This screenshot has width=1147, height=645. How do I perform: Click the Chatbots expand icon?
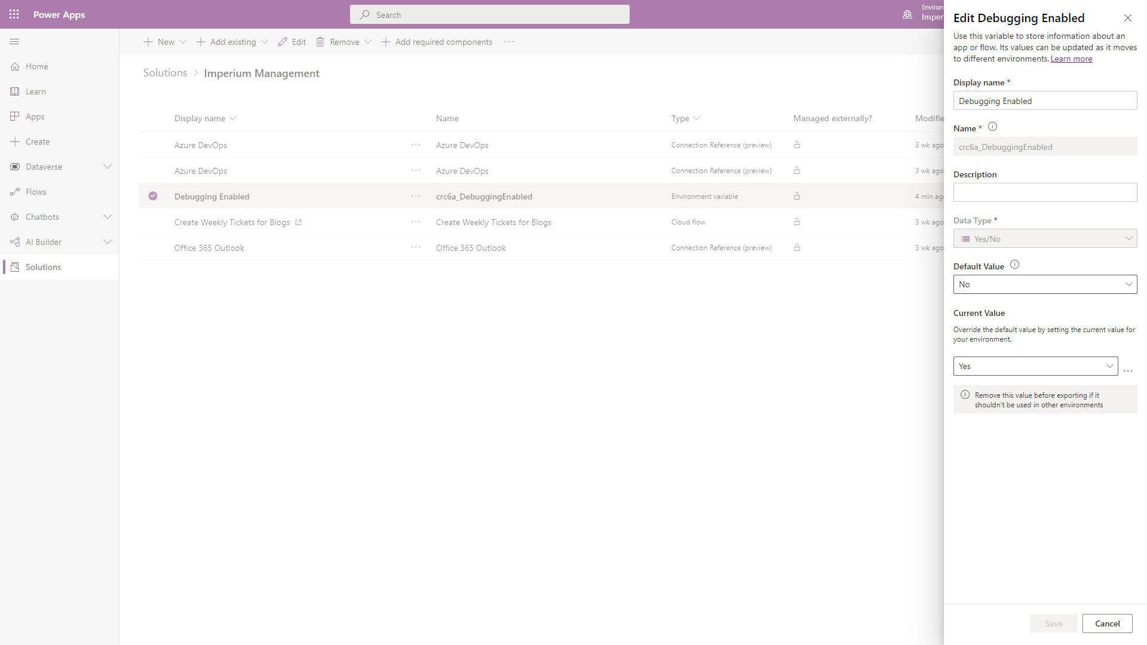coord(109,217)
